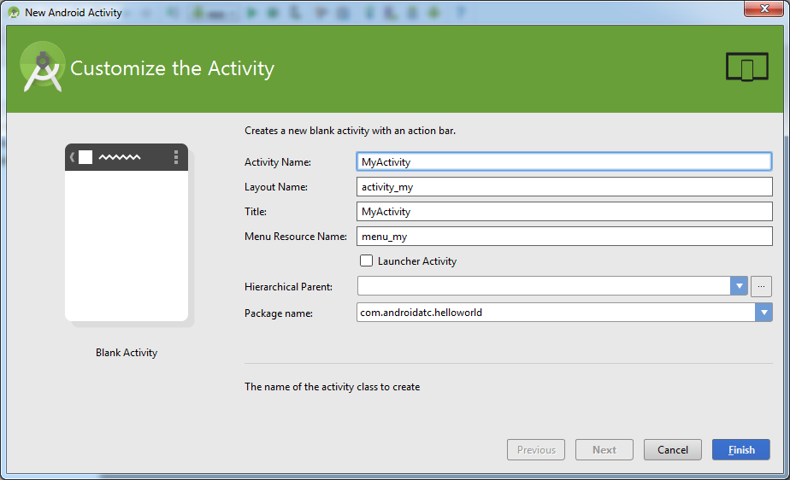Viewport: 790px width, 480px height.
Task: Click the Android Studio logo in header
Action: [43, 67]
